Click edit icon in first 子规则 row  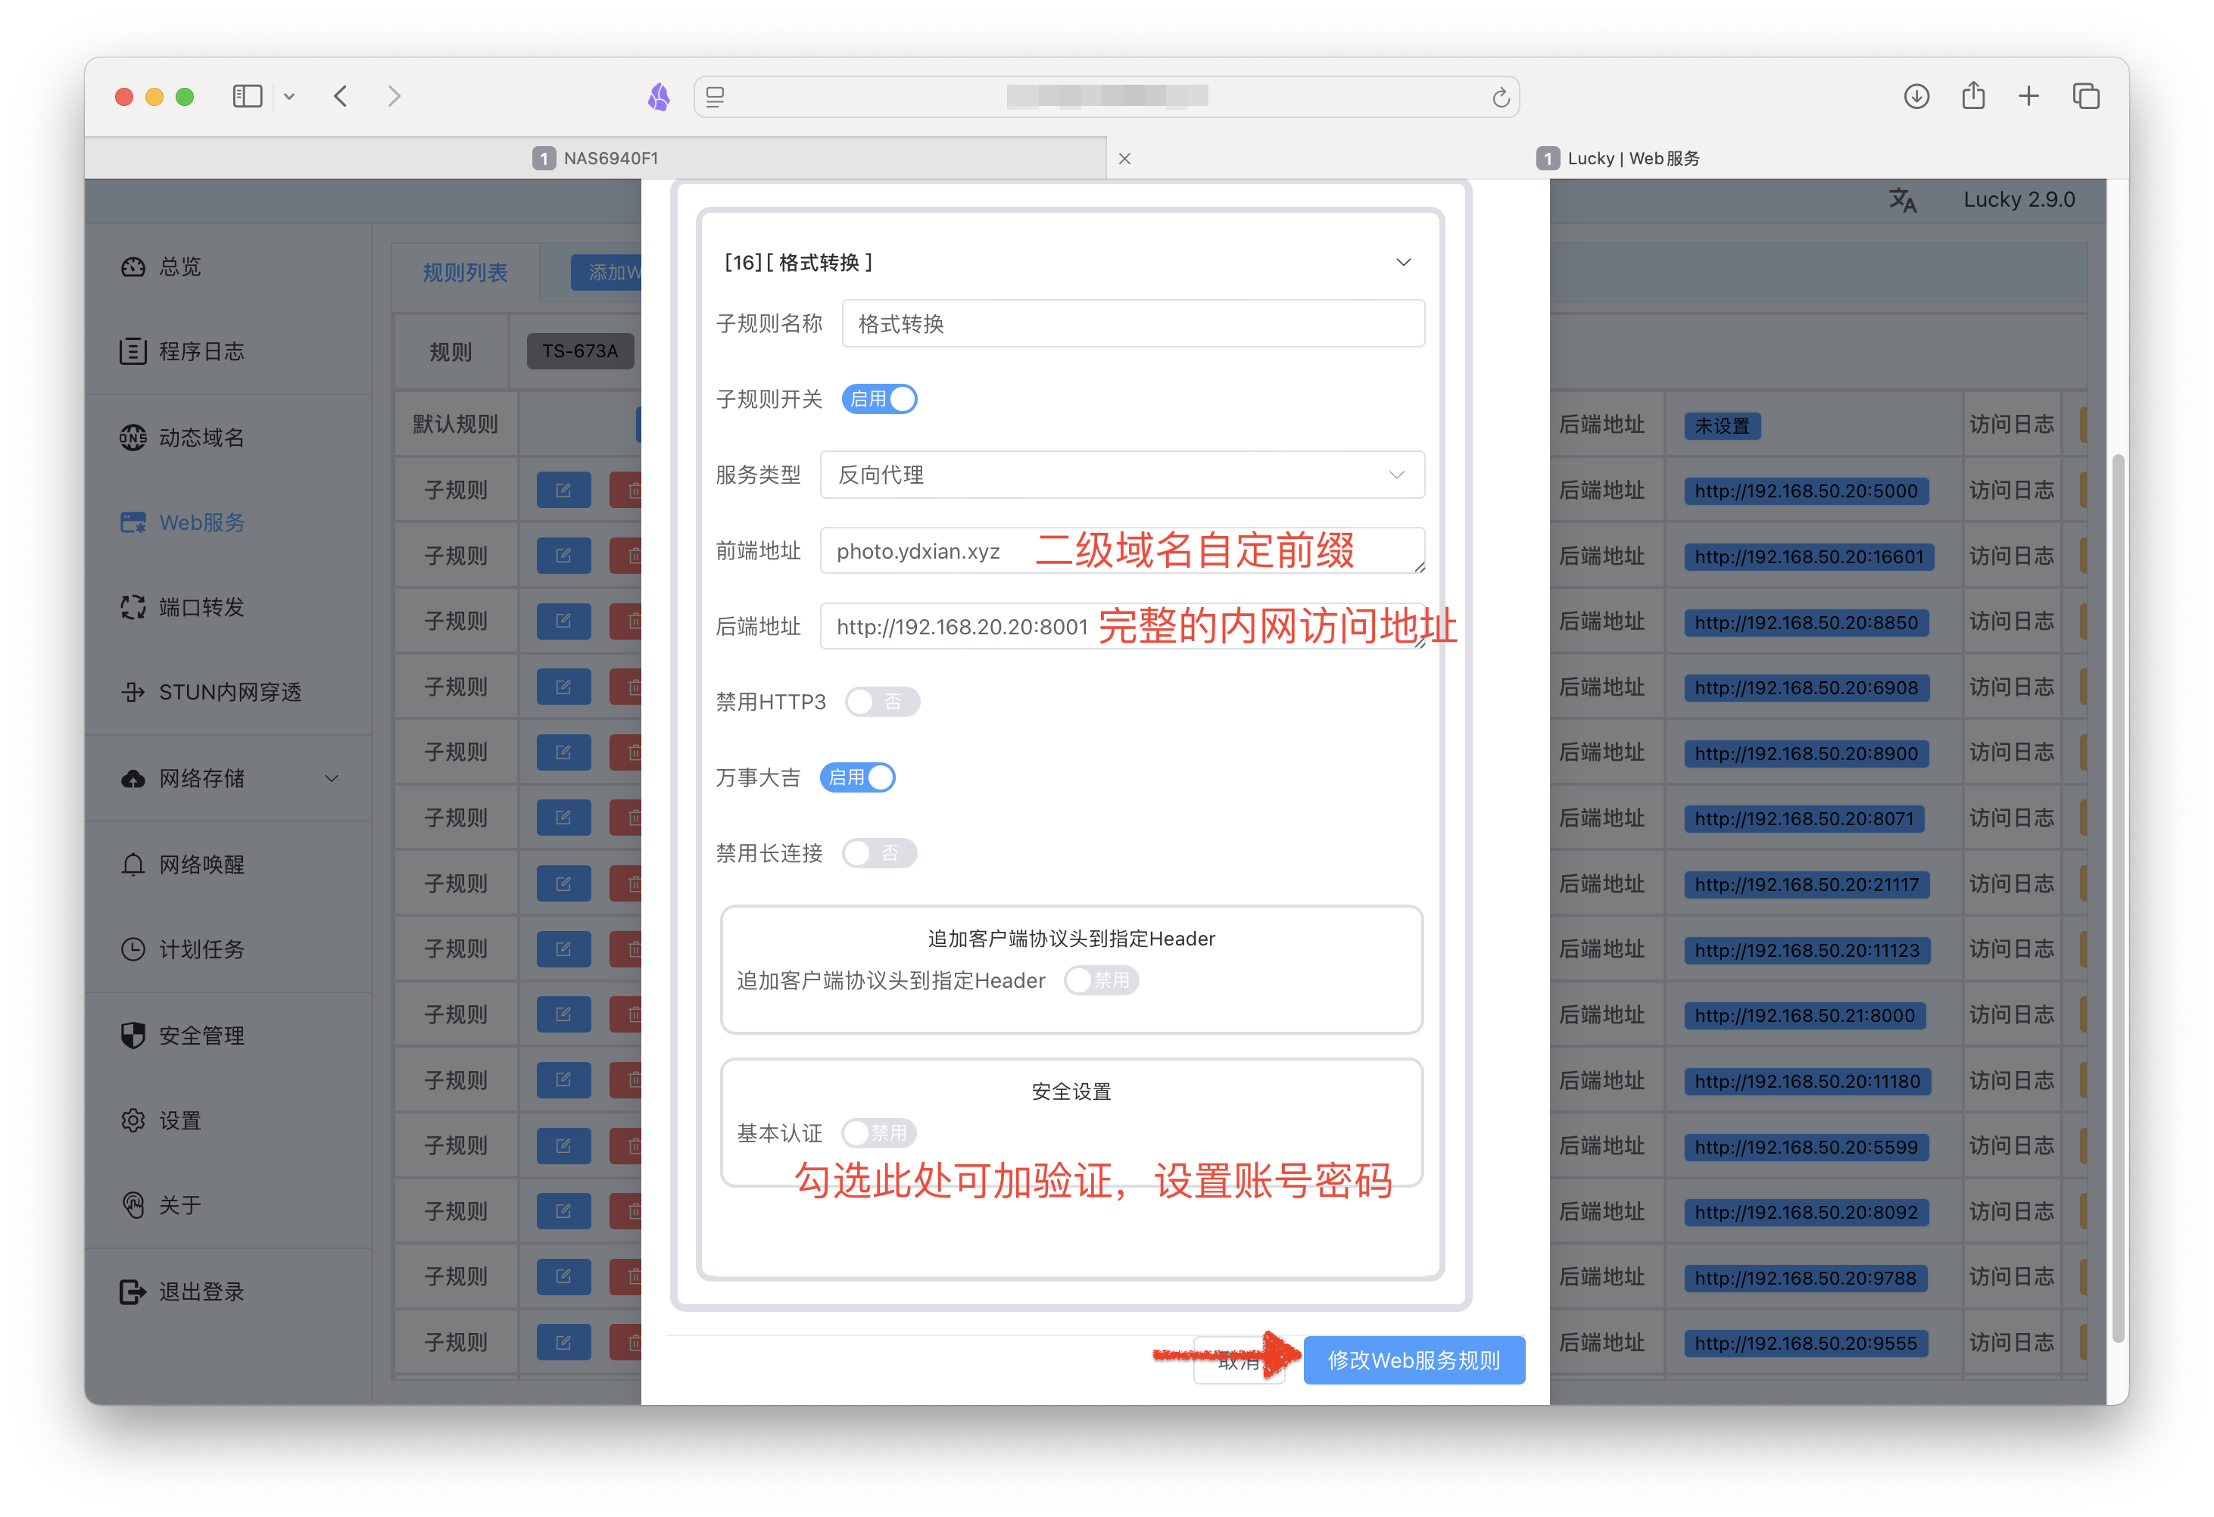563,491
